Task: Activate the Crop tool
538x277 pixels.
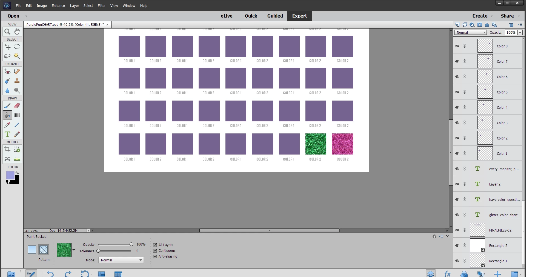Action: [7, 150]
